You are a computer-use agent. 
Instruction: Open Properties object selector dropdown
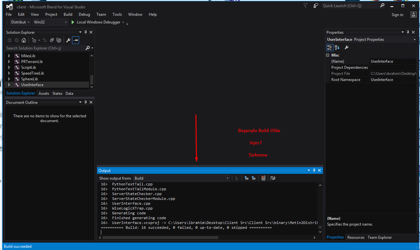click(415, 40)
